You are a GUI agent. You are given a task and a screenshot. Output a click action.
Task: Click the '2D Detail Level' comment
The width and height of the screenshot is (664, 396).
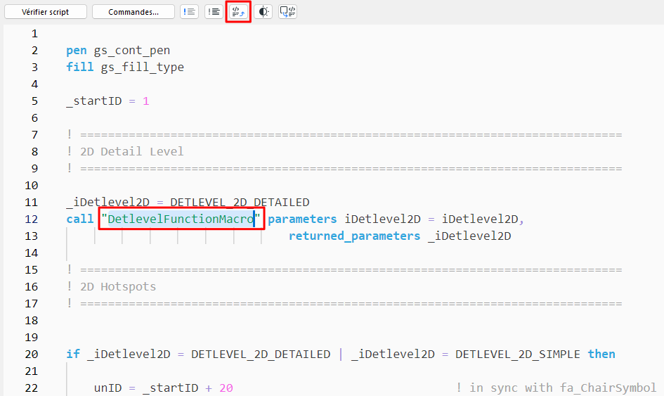click(131, 151)
